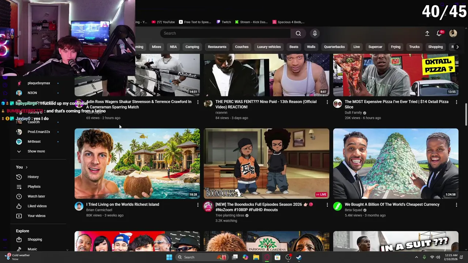The width and height of the screenshot is (468, 263).
Task: Open Microsoft Store from the taskbar
Action: 278,257
